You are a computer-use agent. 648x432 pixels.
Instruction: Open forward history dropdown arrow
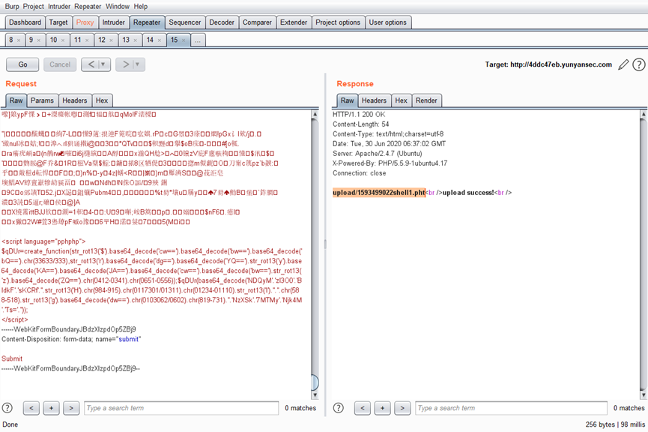point(138,64)
